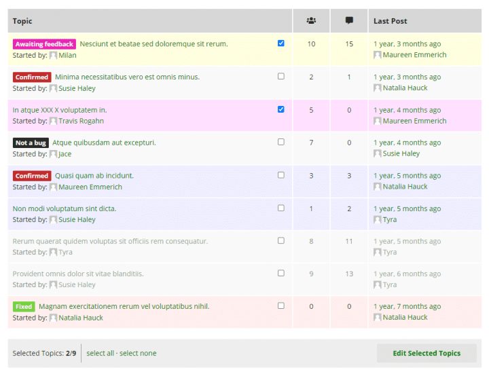Click Jace's avatar icon
Screen dimensions: 489x374
(54, 154)
